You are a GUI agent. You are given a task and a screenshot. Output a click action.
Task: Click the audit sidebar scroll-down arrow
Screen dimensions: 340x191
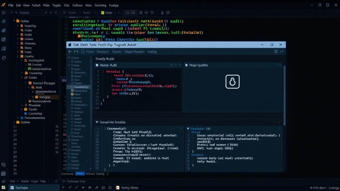tap(91, 168)
